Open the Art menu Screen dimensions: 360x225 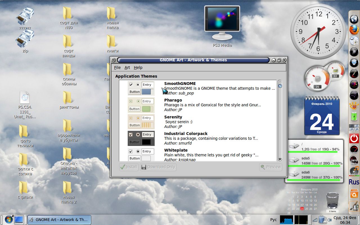pos(127,67)
